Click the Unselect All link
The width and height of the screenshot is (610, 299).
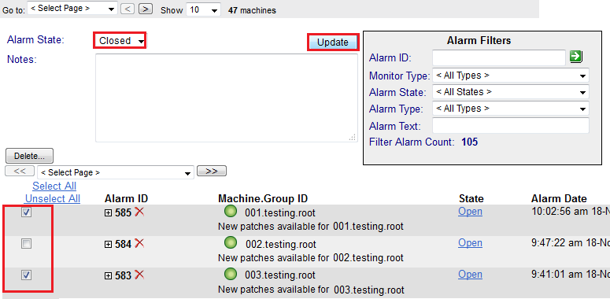(53, 199)
